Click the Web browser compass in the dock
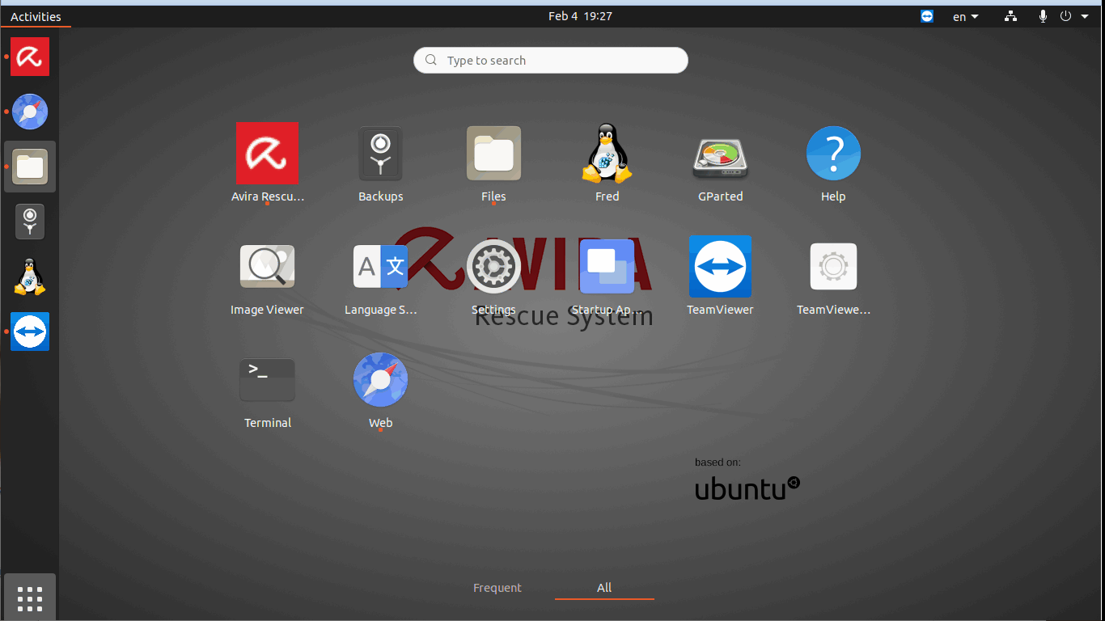Viewport: 1105px width, 621px height. [x=30, y=112]
